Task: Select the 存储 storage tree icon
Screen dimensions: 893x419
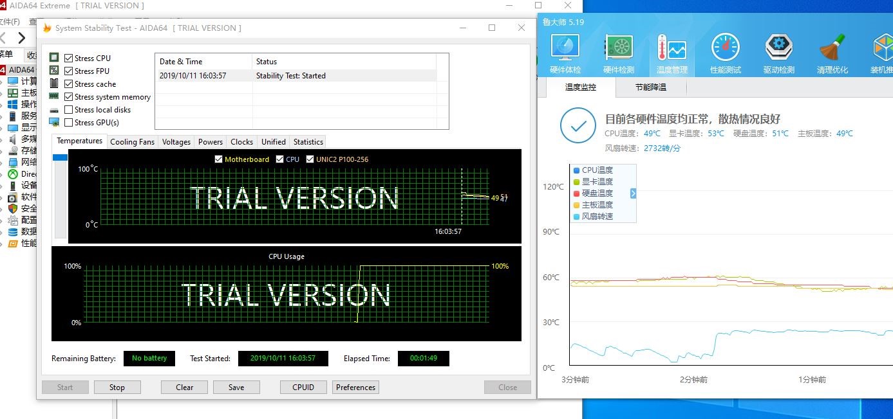Action: pos(13,150)
